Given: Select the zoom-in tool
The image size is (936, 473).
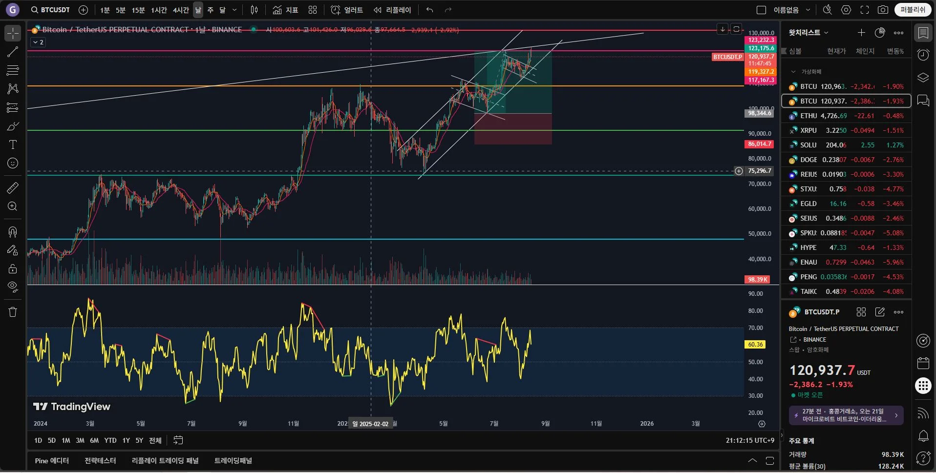Looking at the screenshot, I should [x=13, y=206].
